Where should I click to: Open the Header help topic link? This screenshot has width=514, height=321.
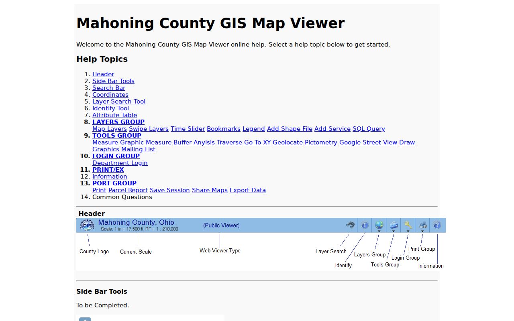[103, 74]
